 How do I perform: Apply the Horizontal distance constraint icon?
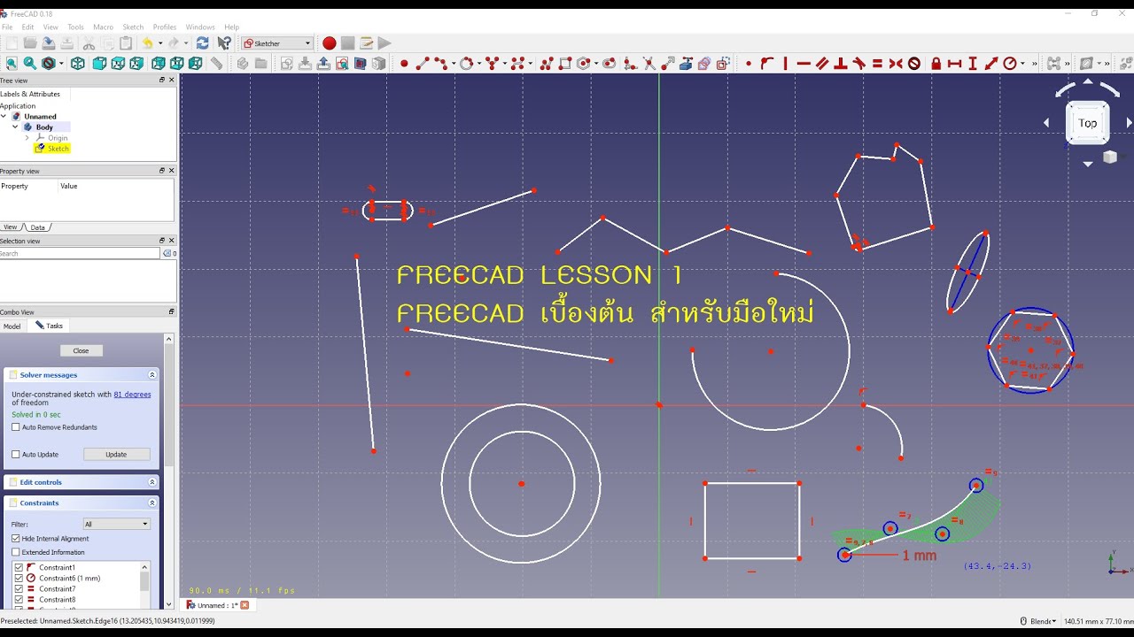point(954,64)
